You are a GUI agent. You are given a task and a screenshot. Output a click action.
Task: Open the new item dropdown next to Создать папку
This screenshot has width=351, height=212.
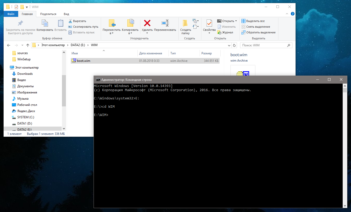pos(196,21)
